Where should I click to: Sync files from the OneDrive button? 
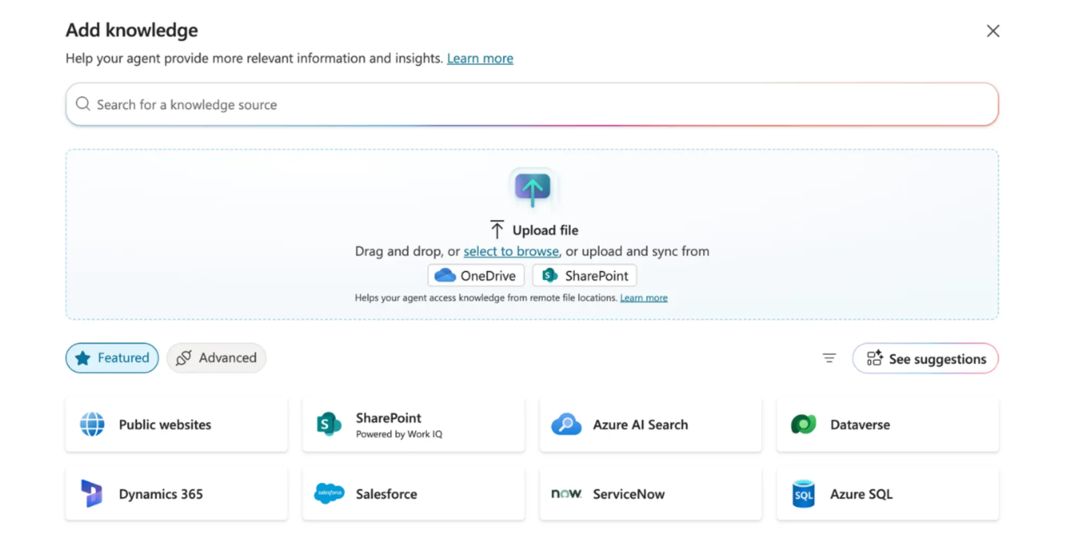(476, 276)
